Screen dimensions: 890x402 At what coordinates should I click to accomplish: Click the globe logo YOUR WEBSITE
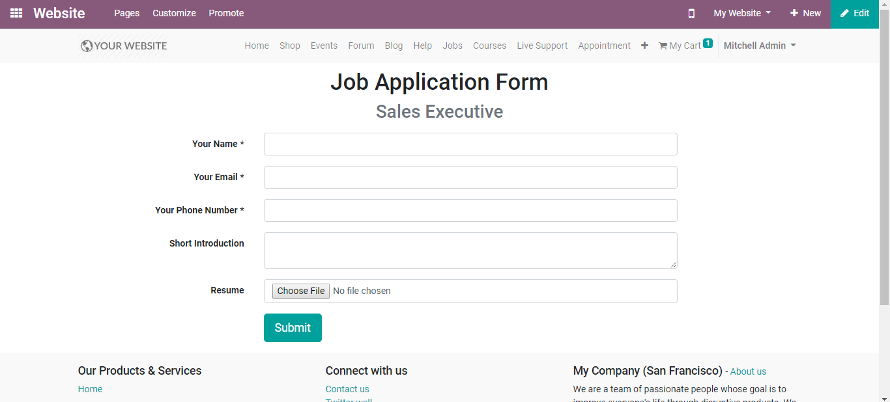(x=124, y=46)
